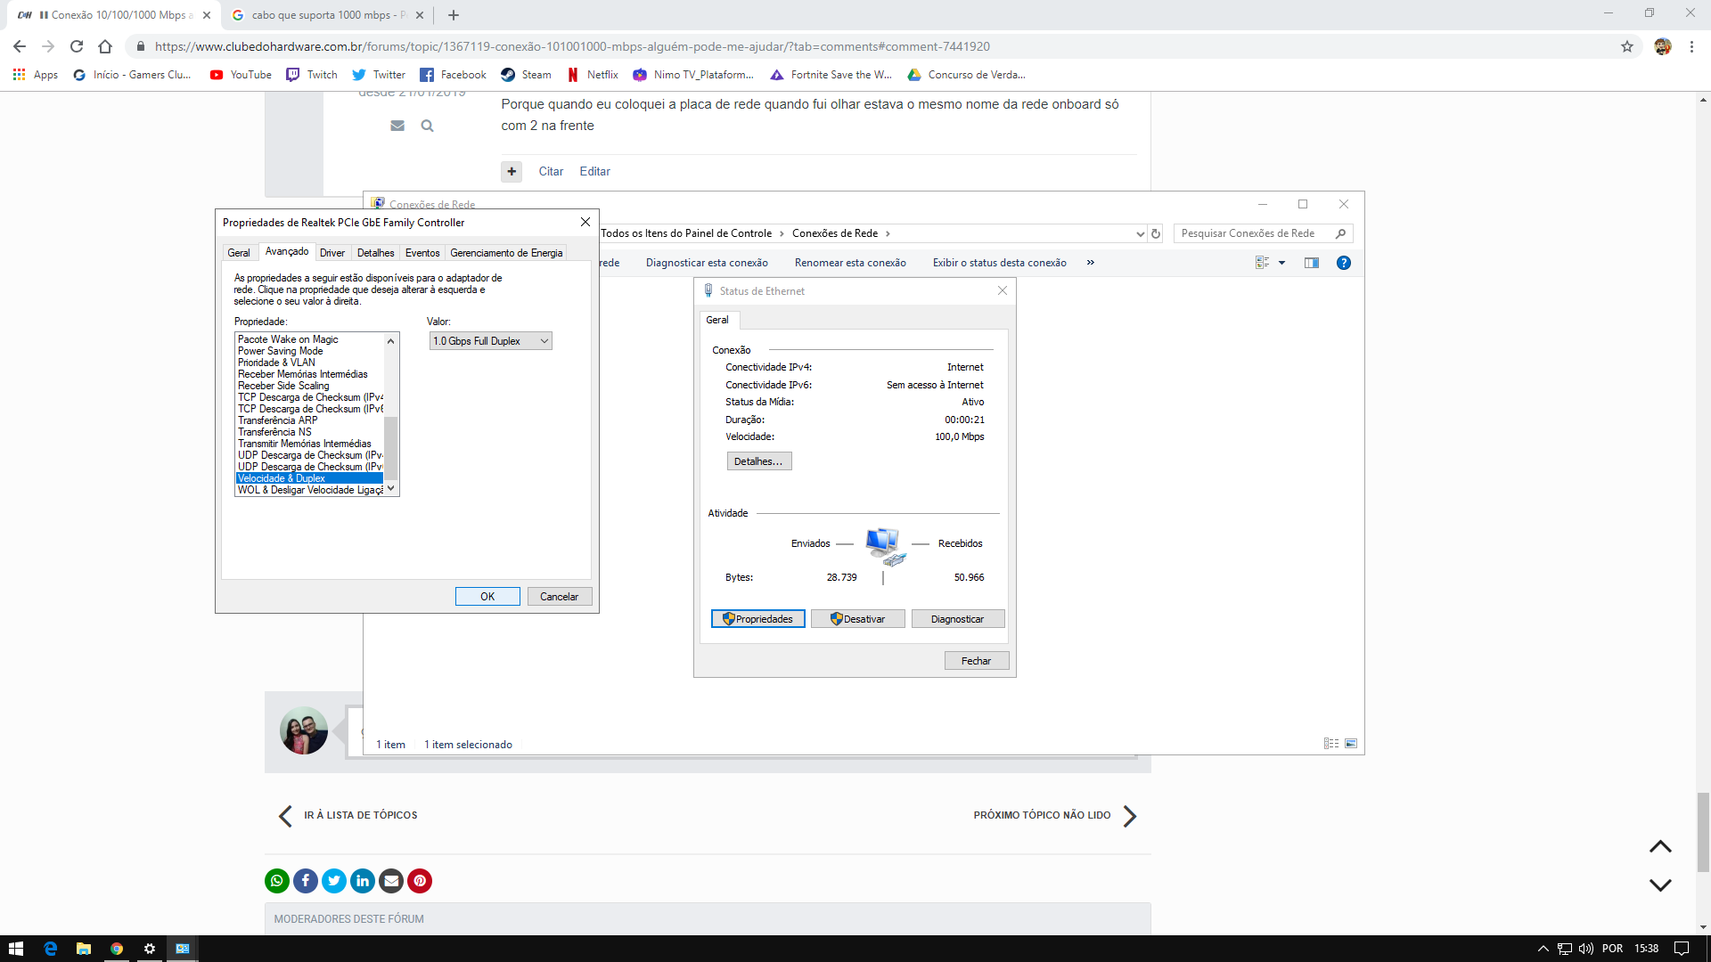Screen dimensions: 1711x962
Task: Expand toolbar overflow chevron
Action: [x=1090, y=263]
